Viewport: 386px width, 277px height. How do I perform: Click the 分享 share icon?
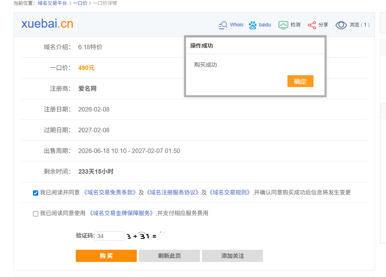pyautogui.click(x=312, y=25)
